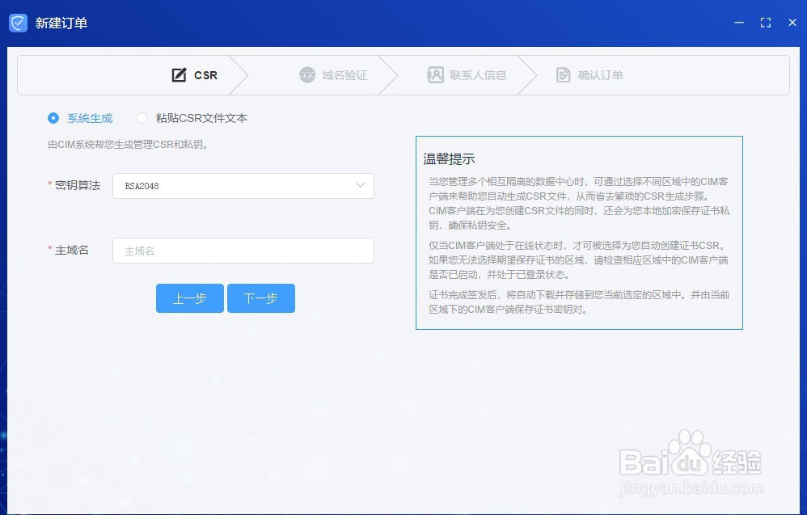Click the 密钥算法 field label
The width and height of the screenshot is (807, 515).
click(77, 185)
